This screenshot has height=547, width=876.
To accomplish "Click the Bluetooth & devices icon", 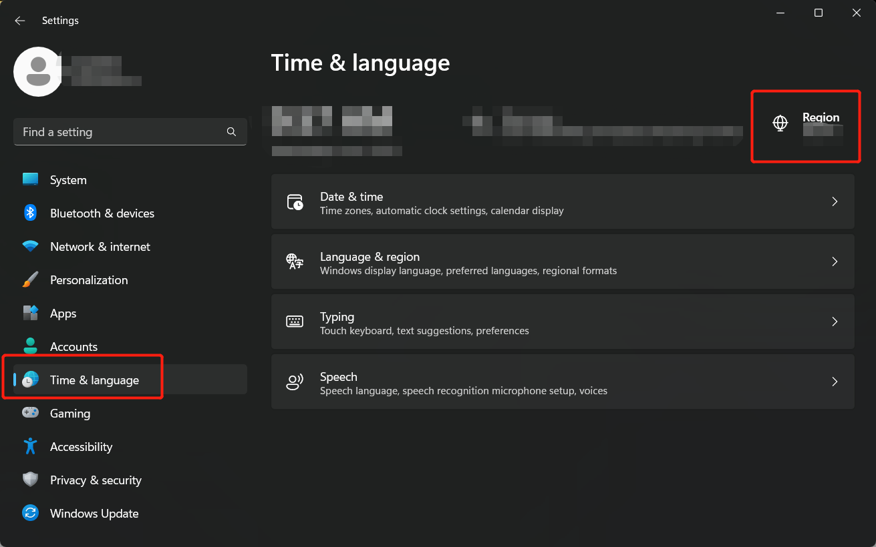I will click(30, 213).
